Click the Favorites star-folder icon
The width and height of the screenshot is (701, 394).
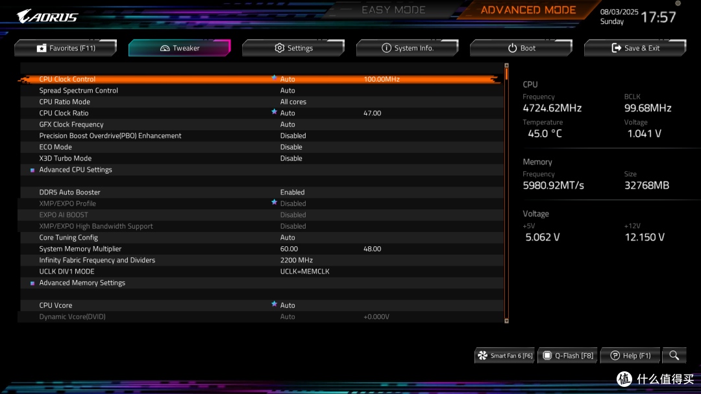41,48
